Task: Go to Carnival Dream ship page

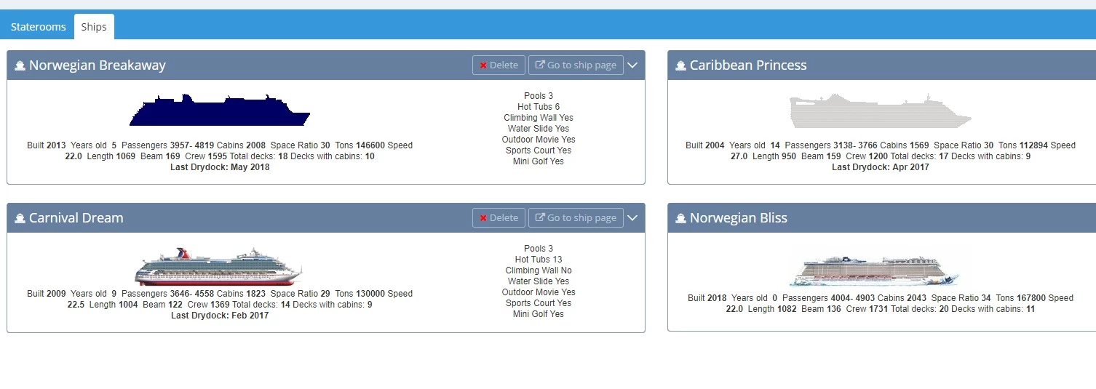Action: 576,217
